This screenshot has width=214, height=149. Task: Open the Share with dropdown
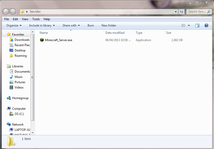(x=71, y=25)
